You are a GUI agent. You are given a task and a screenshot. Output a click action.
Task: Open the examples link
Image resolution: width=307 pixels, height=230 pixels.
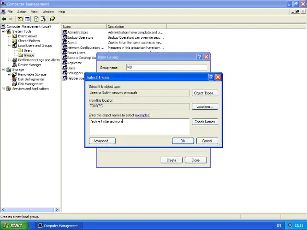click(142, 115)
